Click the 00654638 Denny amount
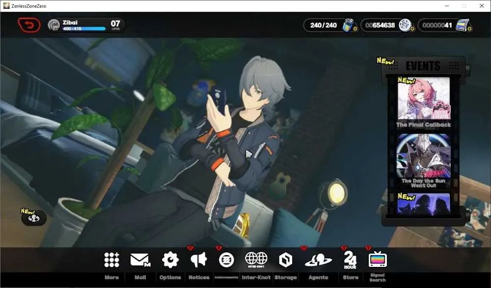 click(380, 25)
